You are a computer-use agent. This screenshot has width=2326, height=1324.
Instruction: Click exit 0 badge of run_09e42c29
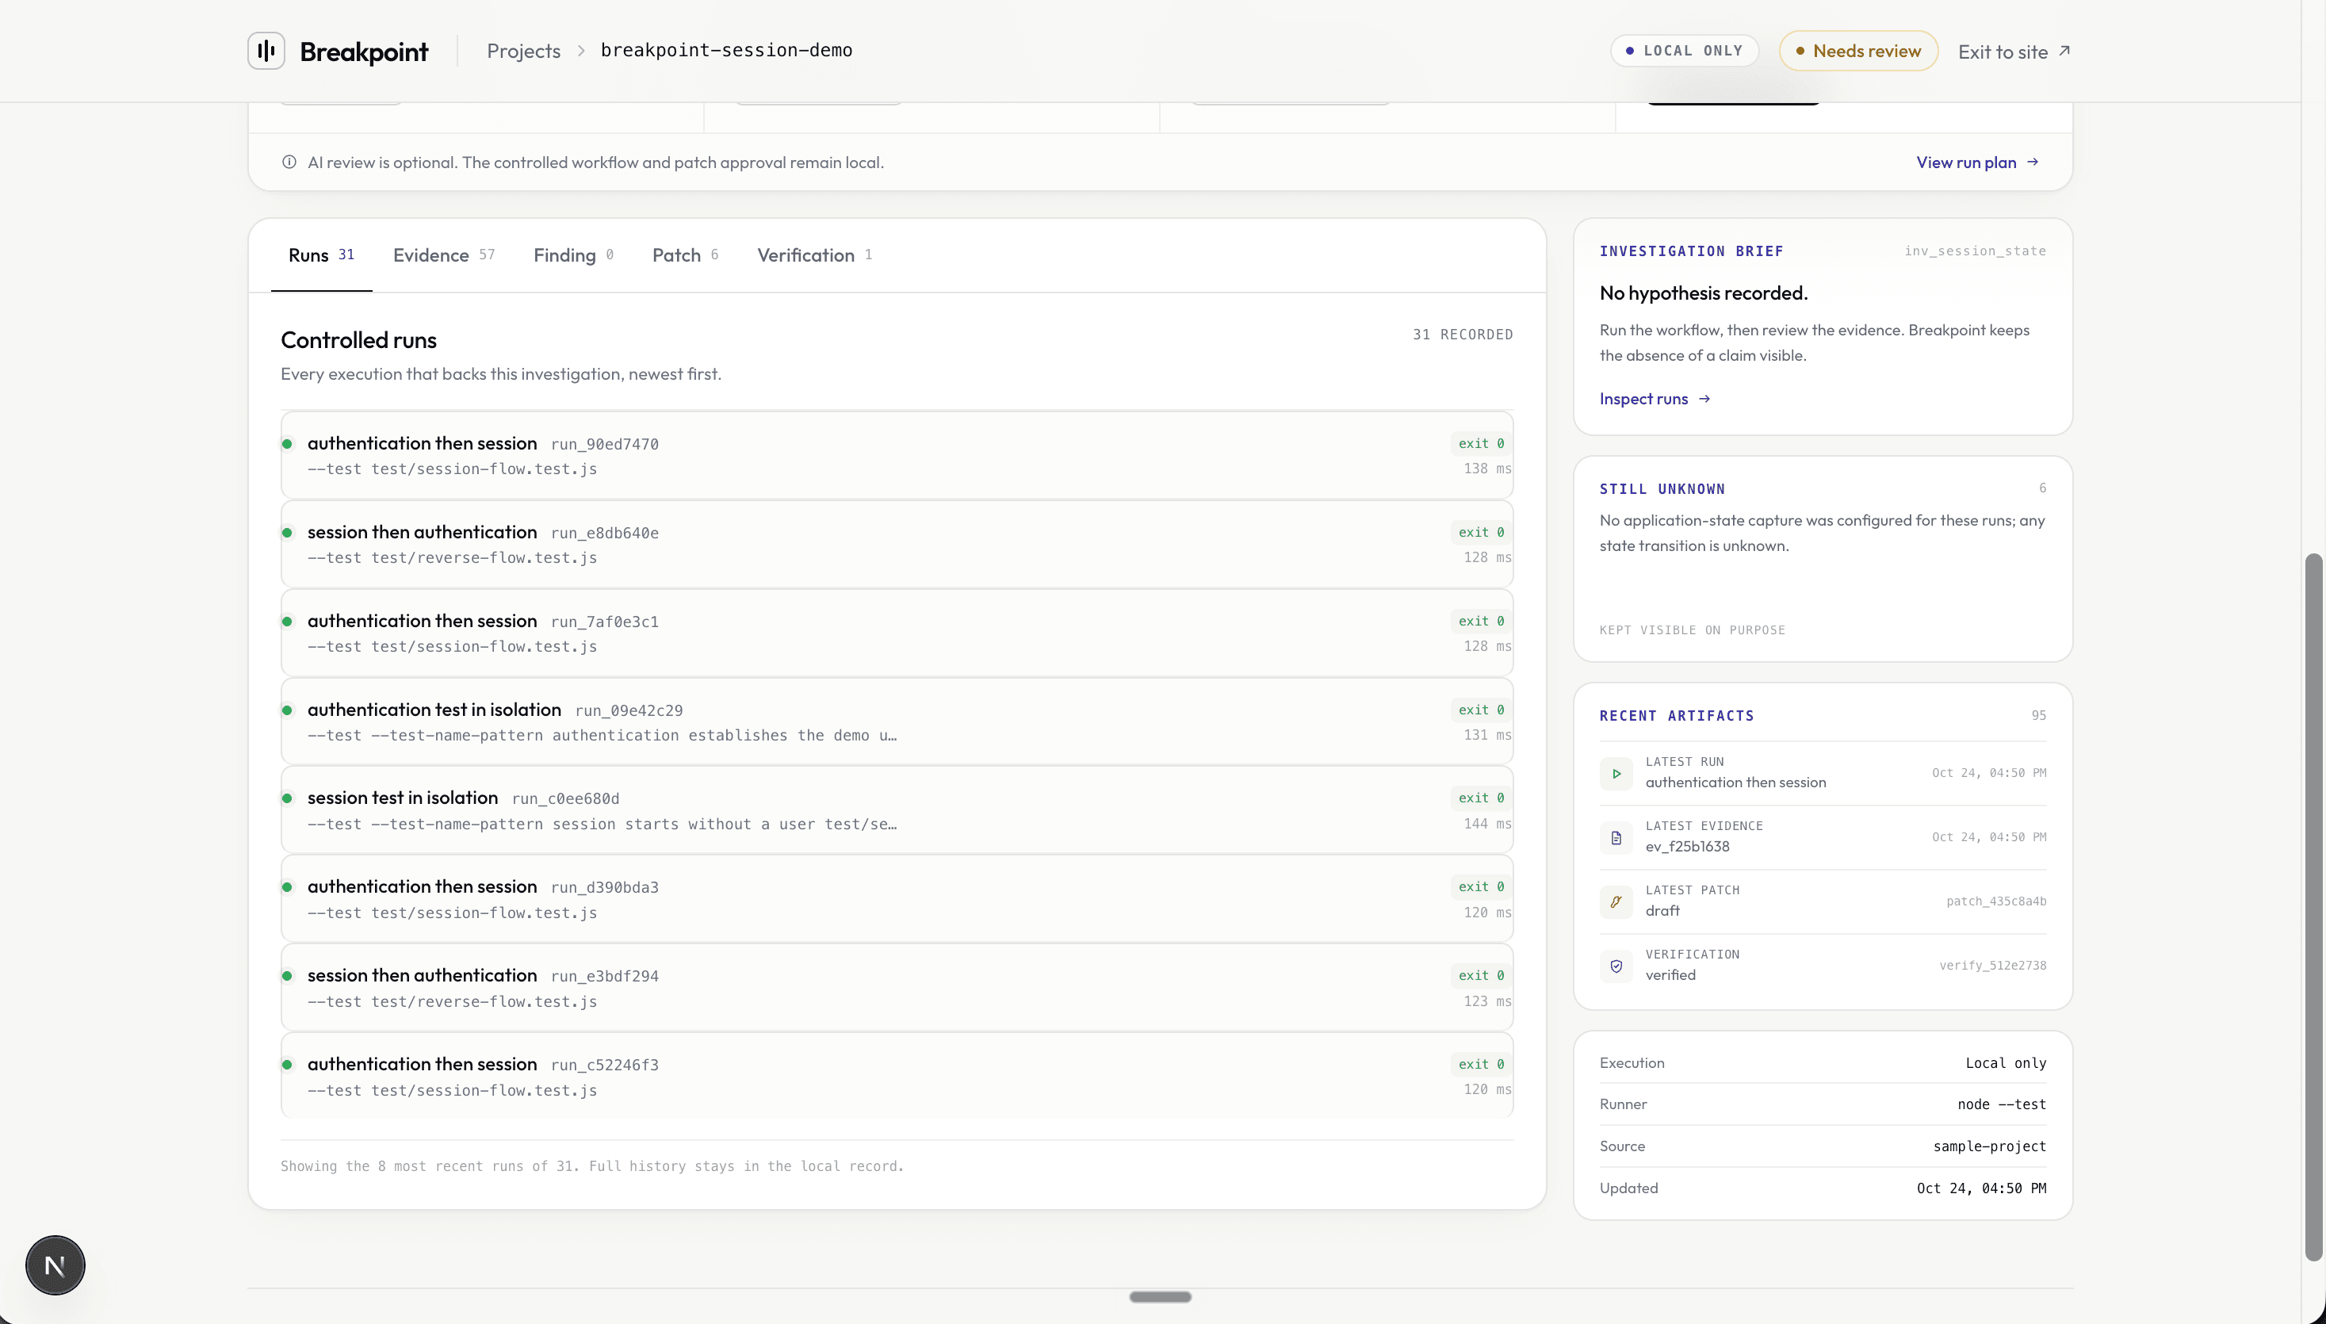1481,710
